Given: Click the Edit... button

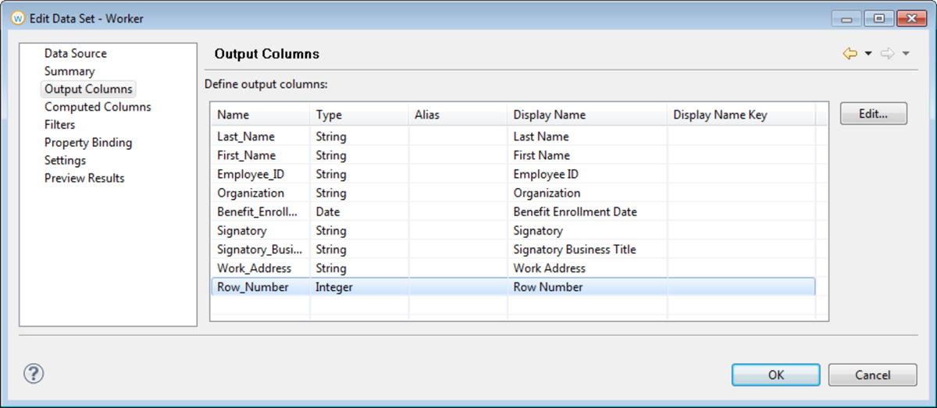Looking at the screenshot, I should coord(874,113).
